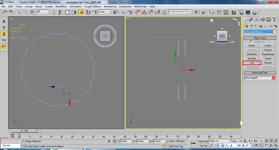Open the Schematic View
Viewport: 279px width, 150px height.
226,13
